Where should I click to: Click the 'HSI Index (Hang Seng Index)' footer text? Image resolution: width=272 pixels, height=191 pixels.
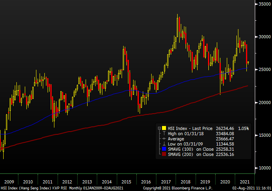tap(26, 188)
